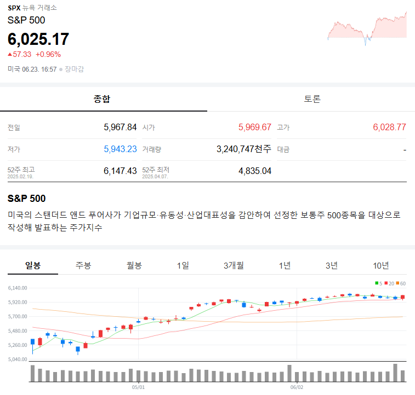Switch chart period to 1년
The image size is (415, 395).
[285, 265]
